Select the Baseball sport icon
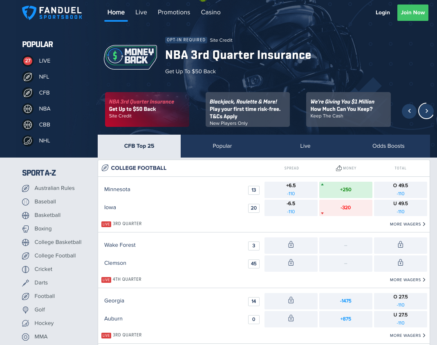Screen dimensions: 437x345 pos(27,201)
